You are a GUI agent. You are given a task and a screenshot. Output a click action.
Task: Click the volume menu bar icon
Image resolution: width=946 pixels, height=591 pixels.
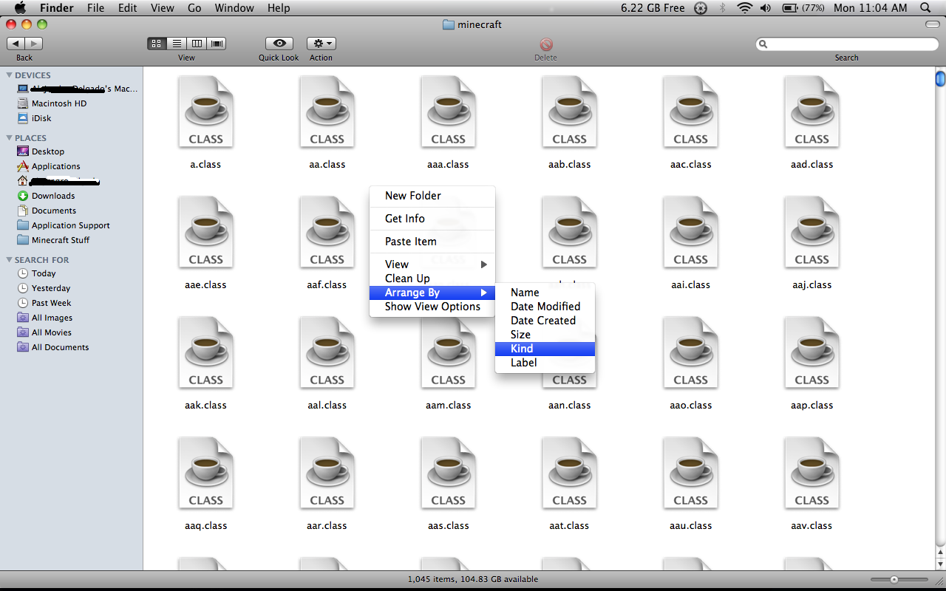tap(765, 8)
